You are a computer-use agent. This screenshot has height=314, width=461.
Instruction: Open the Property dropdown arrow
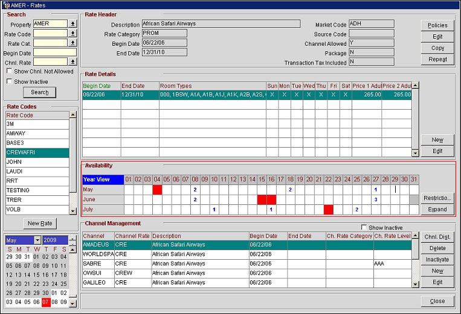click(73, 24)
